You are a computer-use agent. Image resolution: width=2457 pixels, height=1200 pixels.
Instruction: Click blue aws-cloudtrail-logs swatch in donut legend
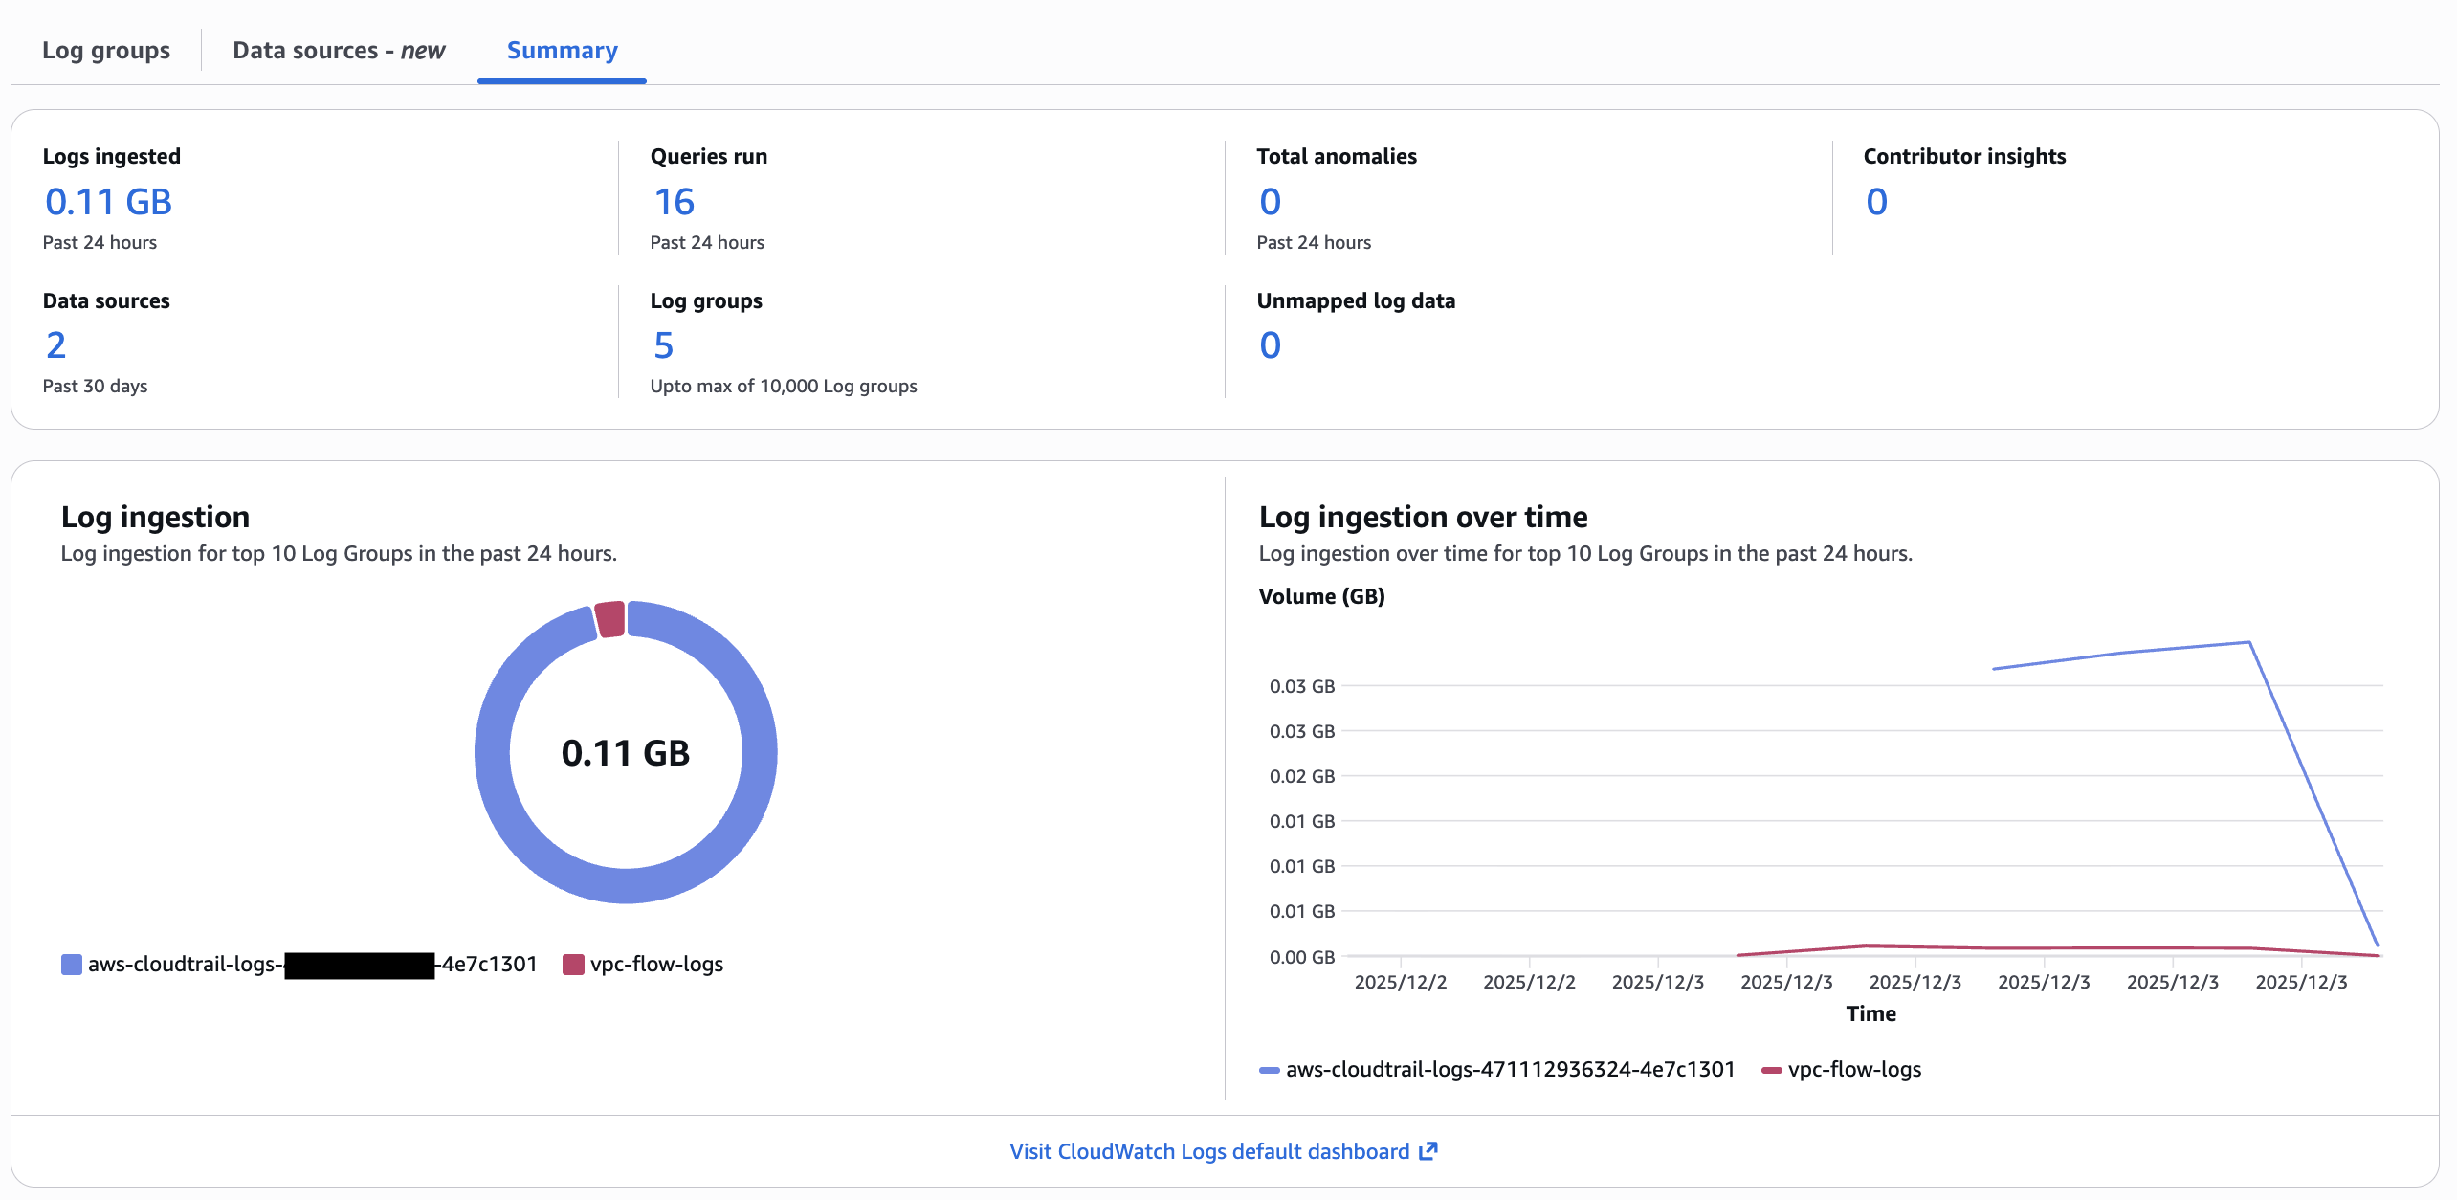pos(72,965)
